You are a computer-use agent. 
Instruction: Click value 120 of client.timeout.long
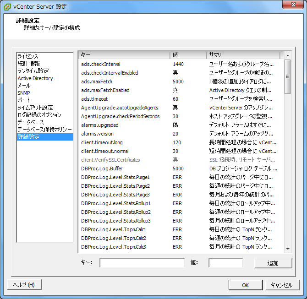[177, 142]
